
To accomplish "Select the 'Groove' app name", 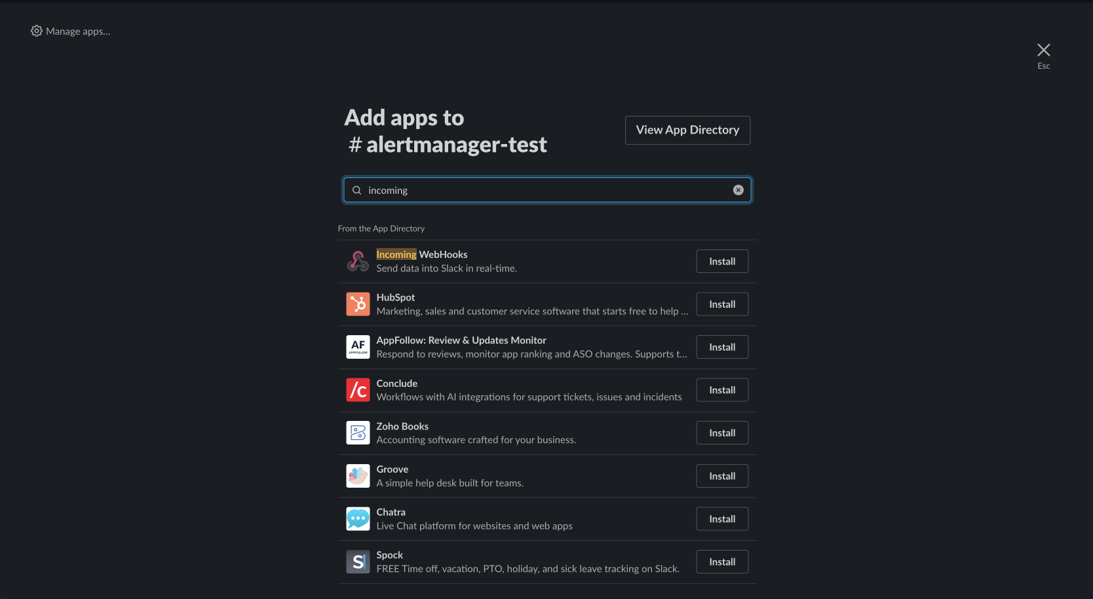I will [393, 469].
